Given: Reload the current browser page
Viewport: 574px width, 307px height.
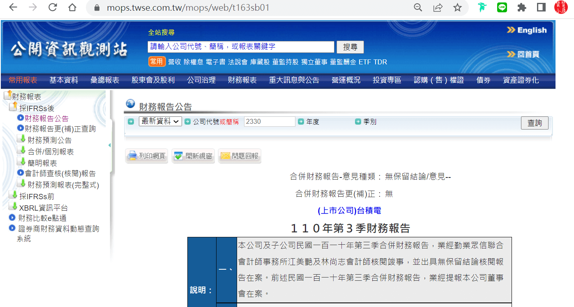Looking at the screenshot, I should [x=53, y=8].
